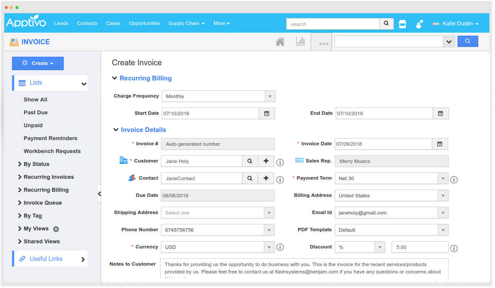Viewport: 495px width, 288px height.
Task: Go to Opportunities in top navigation
Action: coord(144,23)
